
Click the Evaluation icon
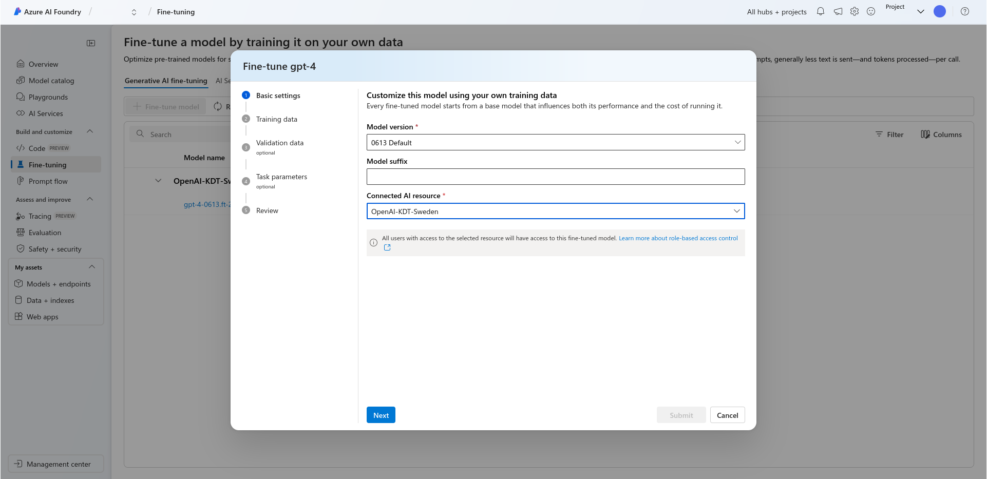(21, 232)
